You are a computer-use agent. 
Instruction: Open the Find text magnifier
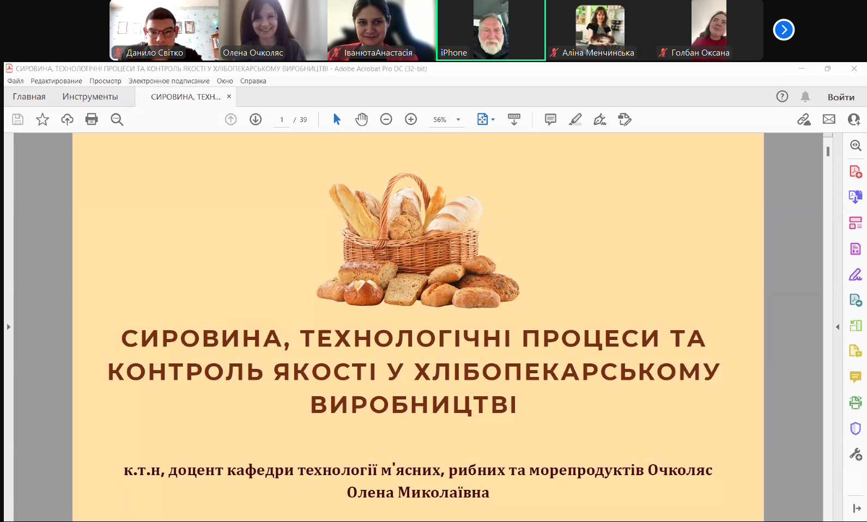(x=117, y=119)
